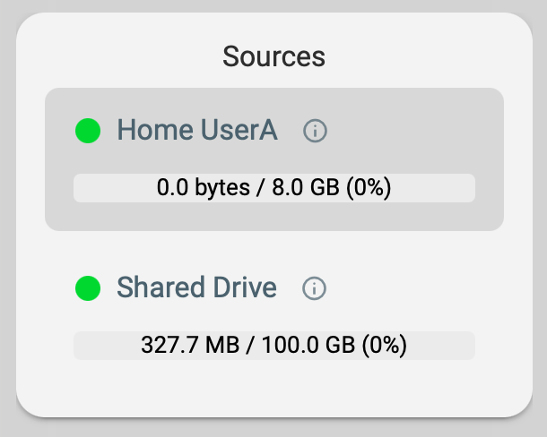Click the Home UserA storage usage bar
This screenshot has height=437, width=547.
[x=273, y=188]
